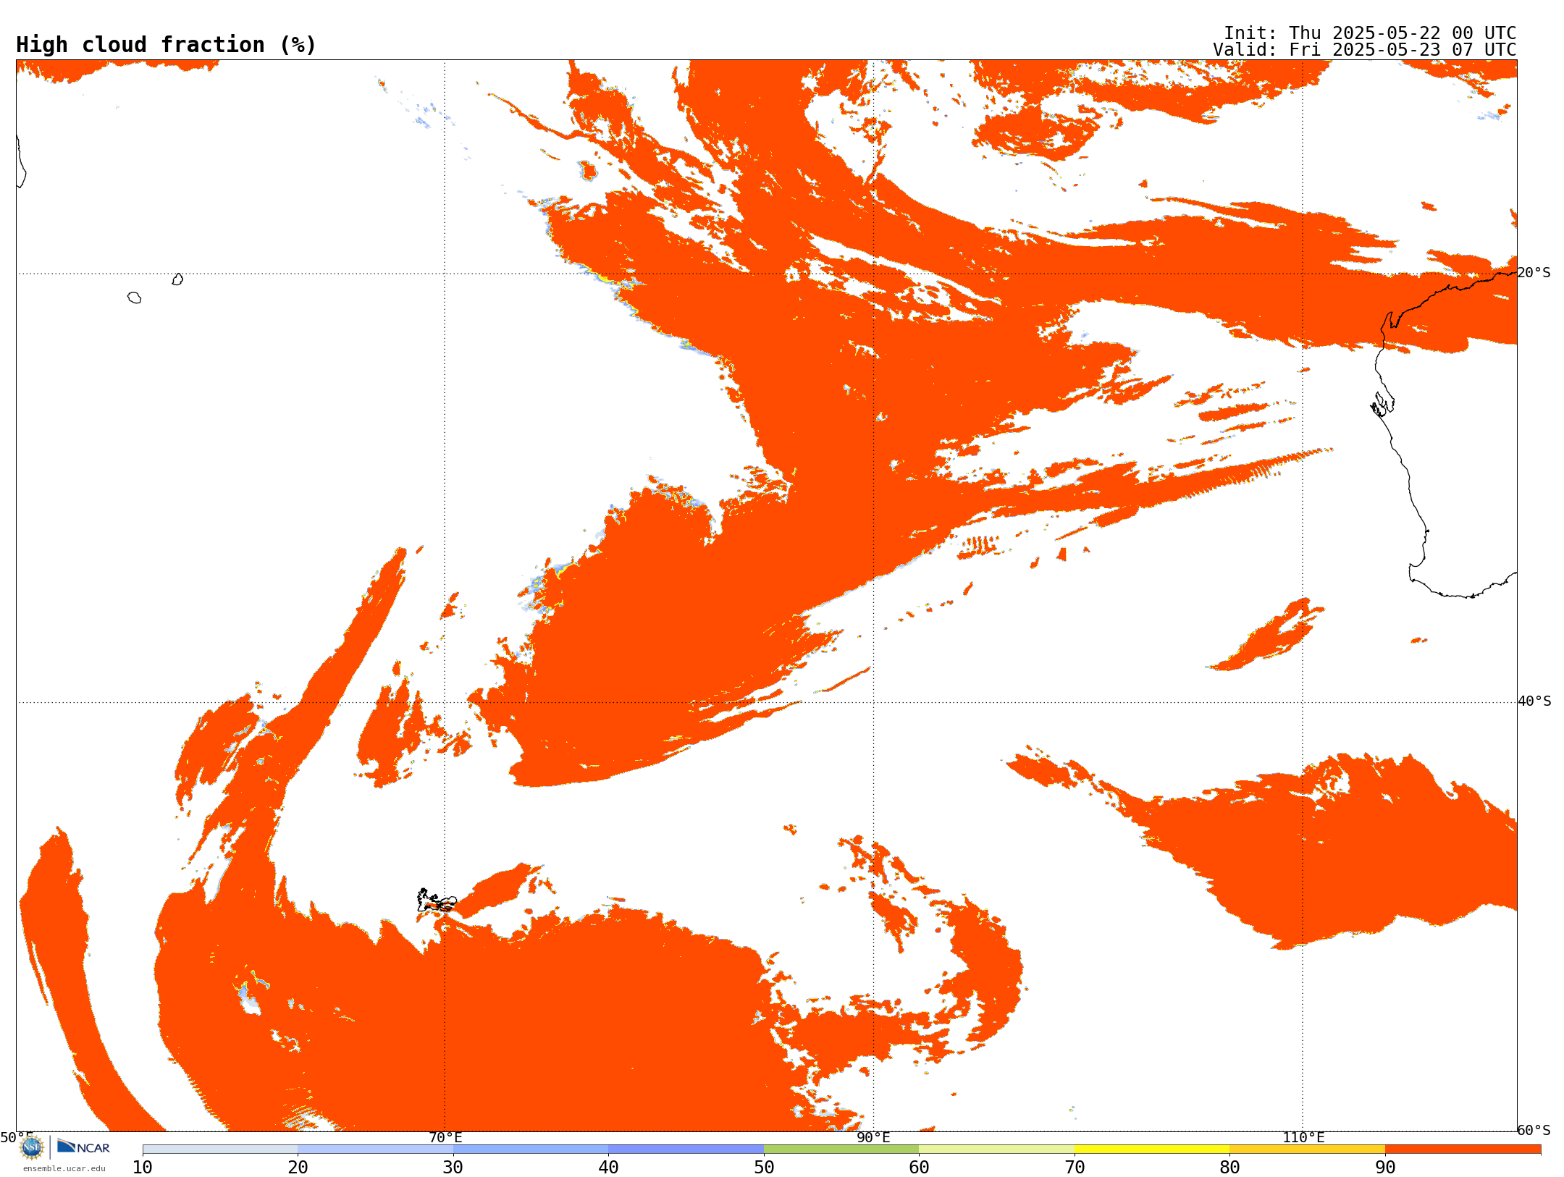
Task: Click the light blue 20-30 colorbar segment
Action: click(x=375, y=1149)
